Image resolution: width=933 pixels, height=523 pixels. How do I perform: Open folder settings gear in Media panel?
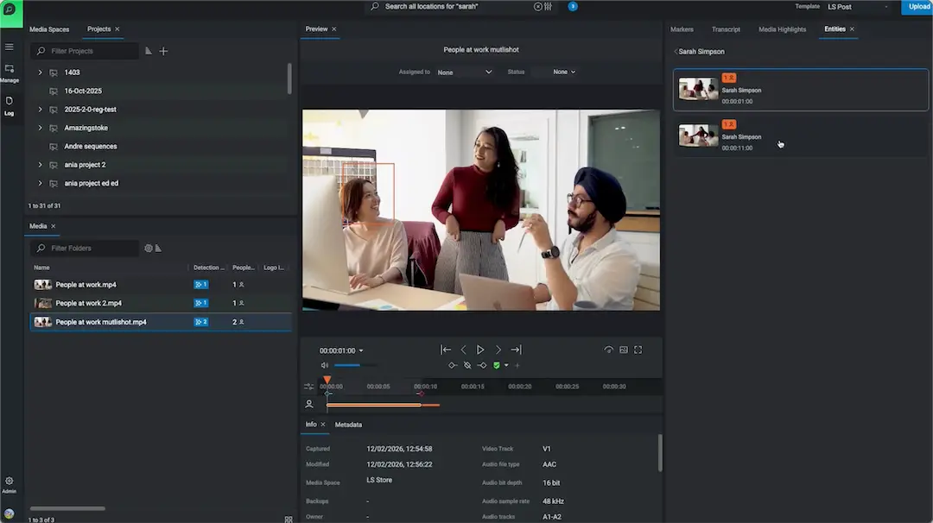[148, 249]
